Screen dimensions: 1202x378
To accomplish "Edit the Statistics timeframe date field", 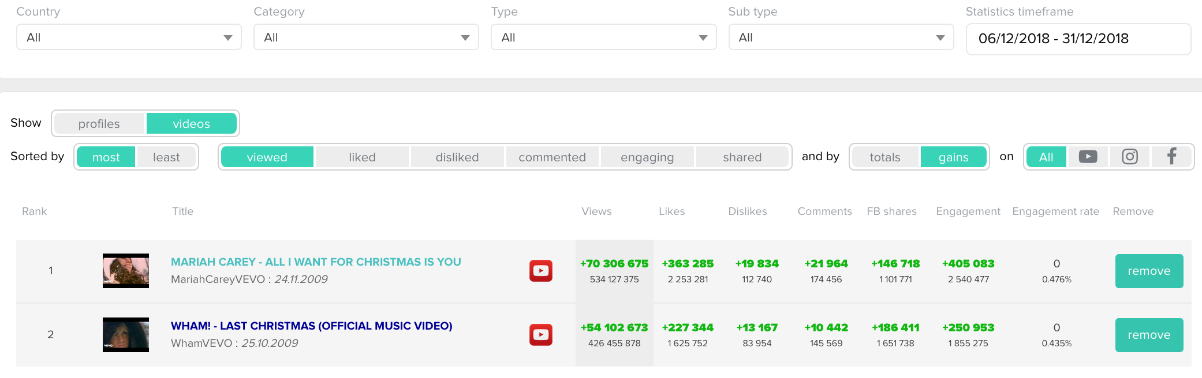I will pos(1078,39).
